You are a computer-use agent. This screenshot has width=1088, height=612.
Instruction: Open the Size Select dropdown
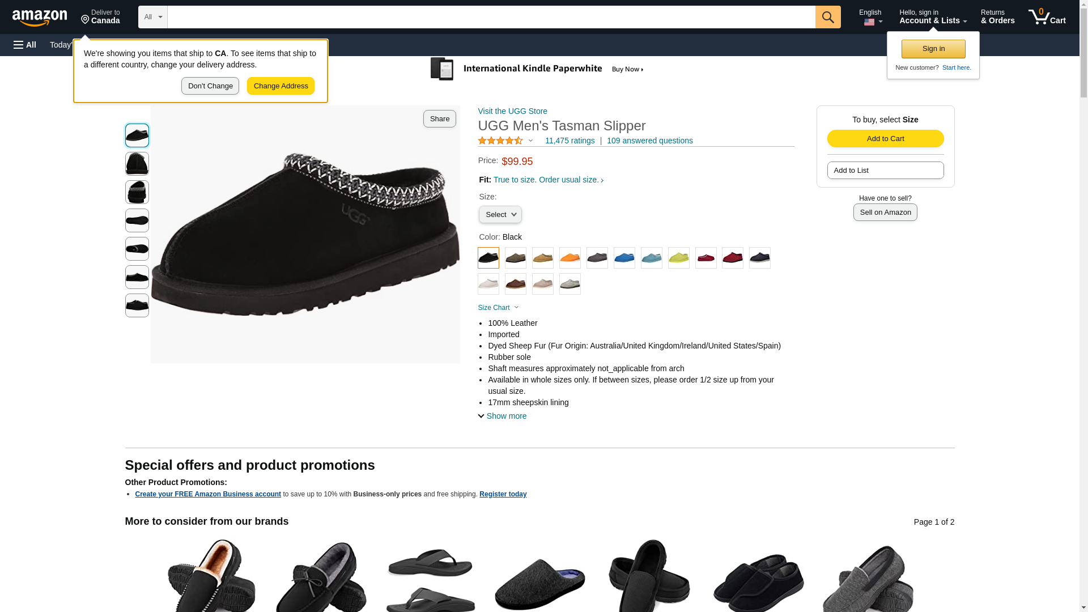500,215
